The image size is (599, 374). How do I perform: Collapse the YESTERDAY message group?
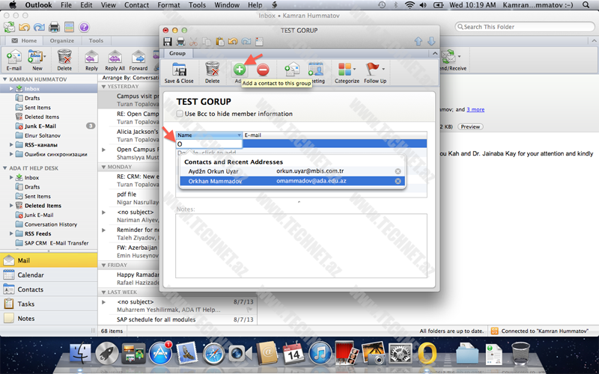[x=103, y=86]
